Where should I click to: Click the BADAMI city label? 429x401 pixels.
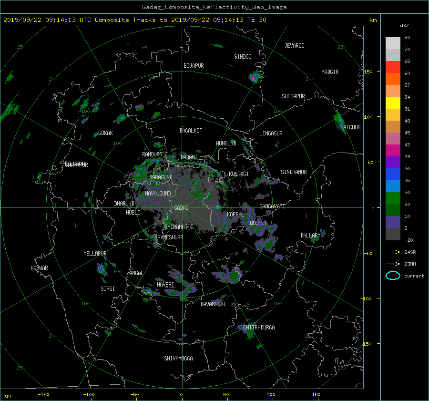(x=189, y=157)
